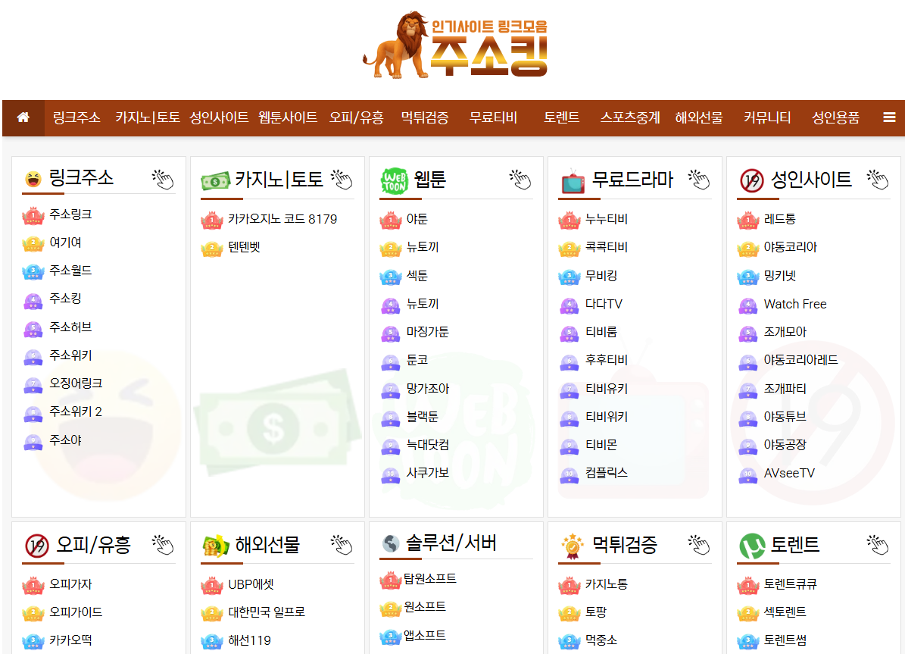The width and height of the screenshot is (905, 654).
Task: Open the 카지노|토토 navigation menu item
Action: point(148,118)
